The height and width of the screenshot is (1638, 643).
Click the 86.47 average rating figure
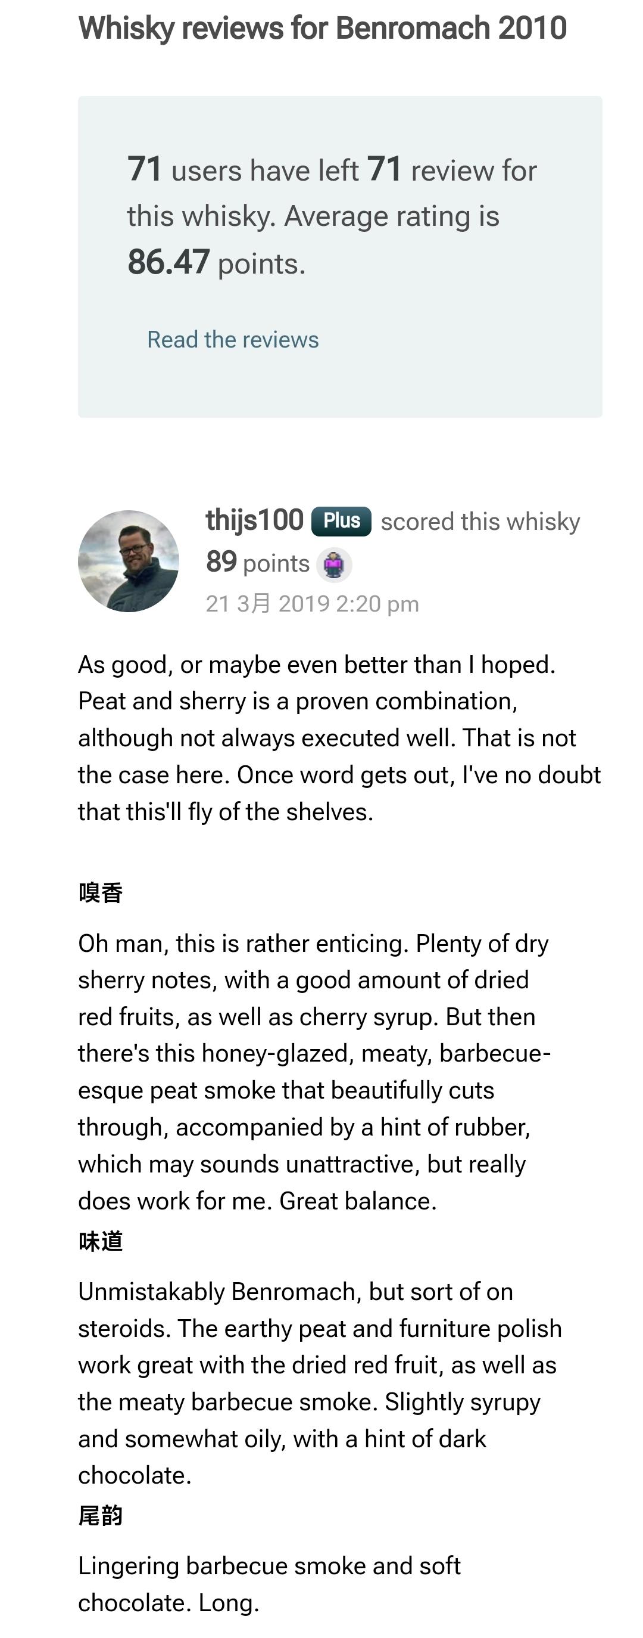[x=168, y=262]
